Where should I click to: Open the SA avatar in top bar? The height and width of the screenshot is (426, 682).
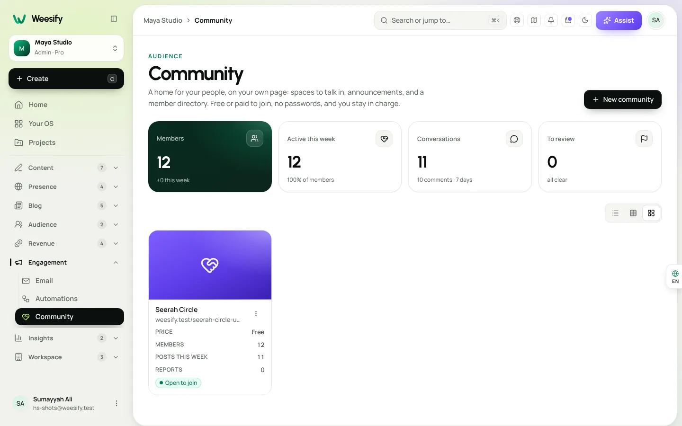click(656, 20)
